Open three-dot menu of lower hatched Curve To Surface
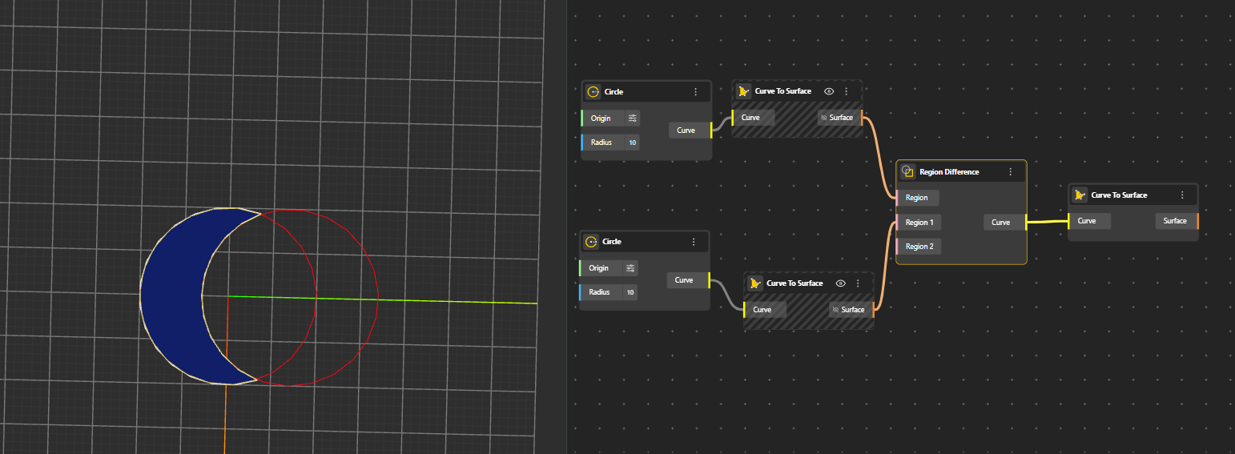Screen dimensions: 1235x454 (858, 283)
